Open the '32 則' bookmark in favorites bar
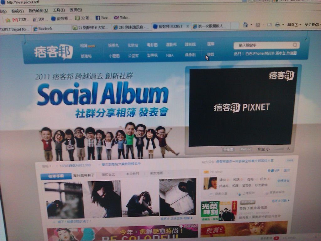The width and height of the screenshot is (321, 241). pyautogui.click(x=82, y=18)
